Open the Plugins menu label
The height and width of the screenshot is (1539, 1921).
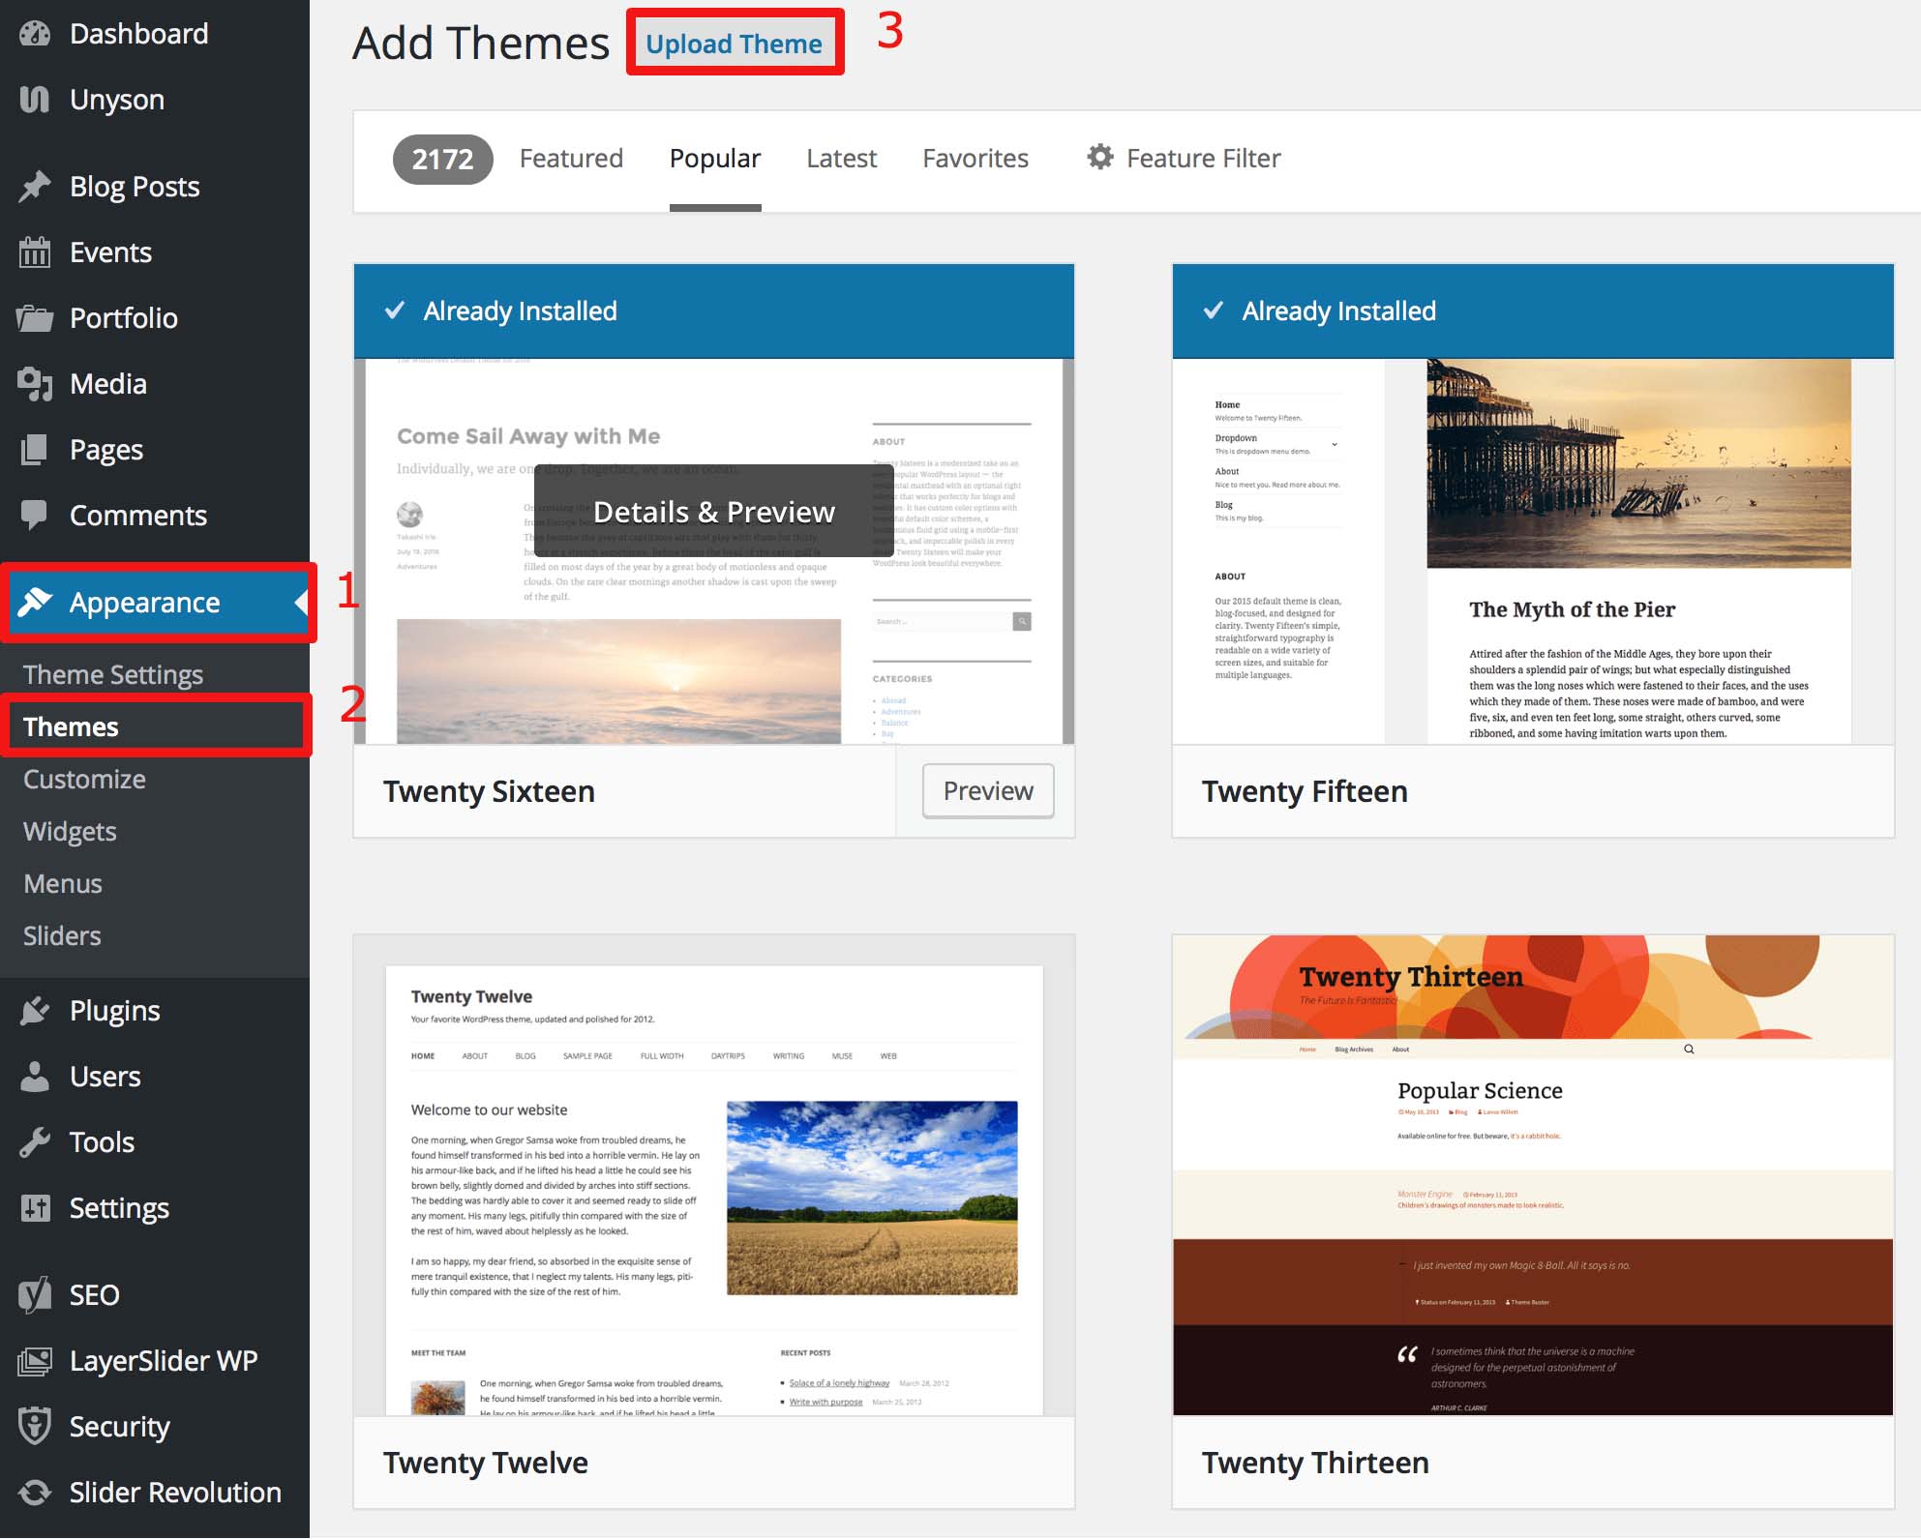point(115,1011)
